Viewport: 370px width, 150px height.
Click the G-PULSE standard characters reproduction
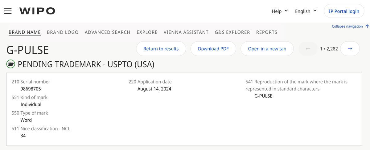coord(263,96)
